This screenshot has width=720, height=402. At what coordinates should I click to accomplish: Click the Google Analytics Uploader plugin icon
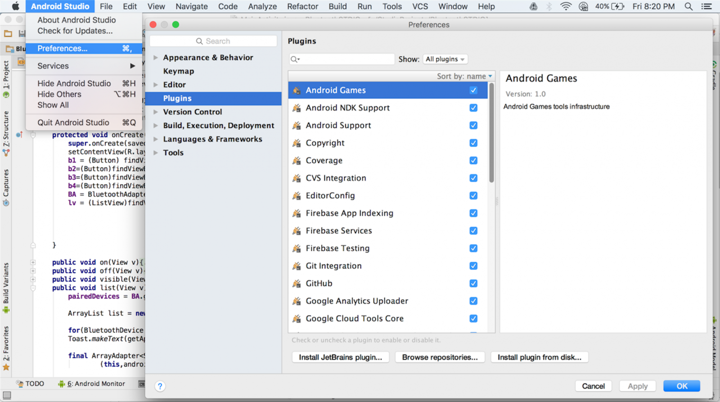click(x=297, y=301)
